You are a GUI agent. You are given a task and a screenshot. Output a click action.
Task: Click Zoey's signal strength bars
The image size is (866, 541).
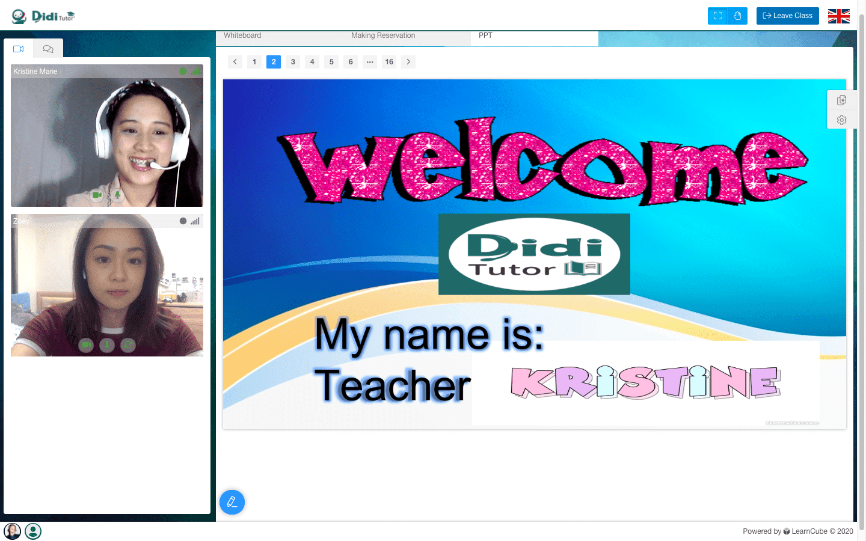[195, 221]
